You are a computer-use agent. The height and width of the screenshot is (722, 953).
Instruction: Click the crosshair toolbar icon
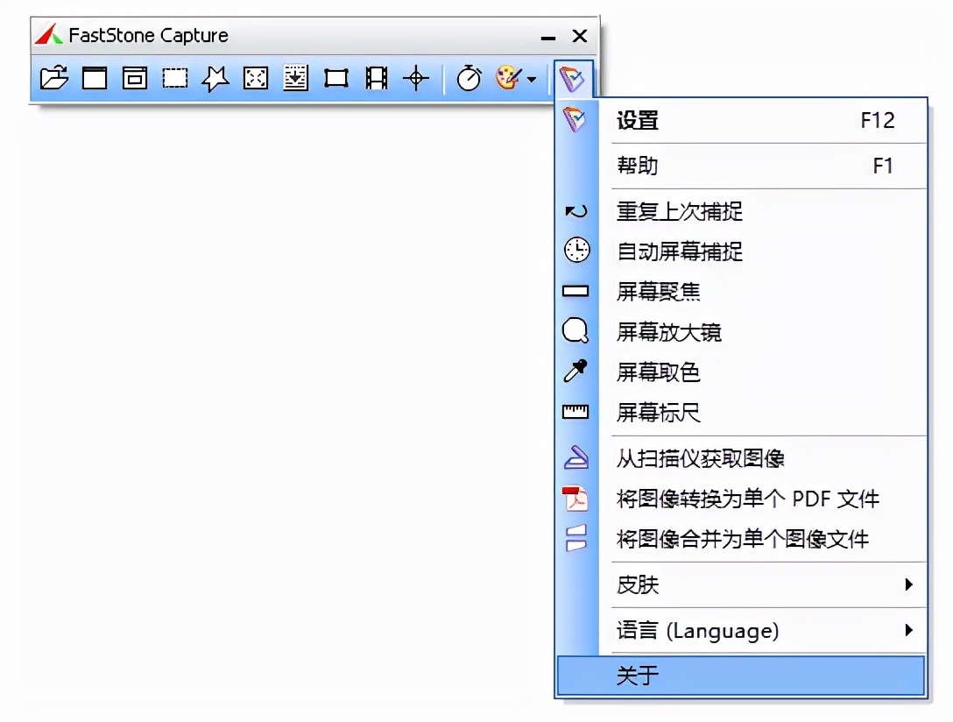[416, 78]
